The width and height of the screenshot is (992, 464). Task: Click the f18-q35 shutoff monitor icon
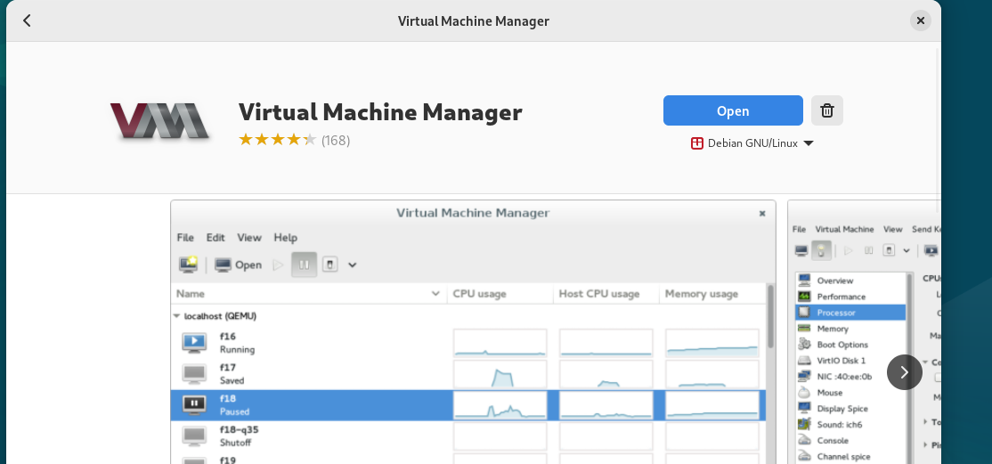click(194, 436)
